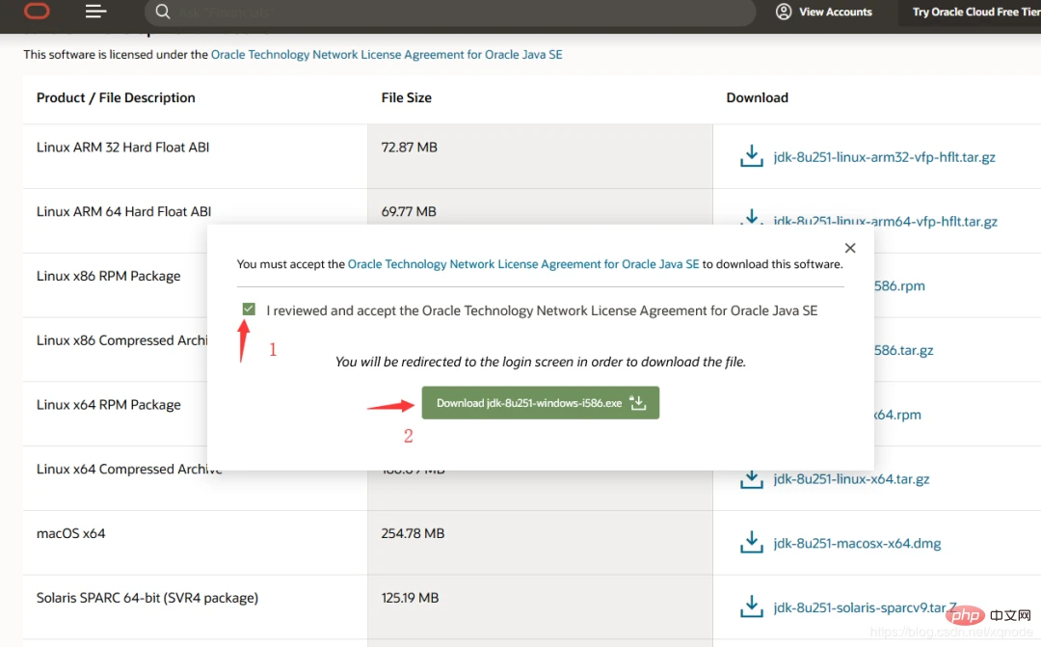1041x647 pixels.
Task: Click download icon for linux-x64.tar.gz
Action: [751, 478]
